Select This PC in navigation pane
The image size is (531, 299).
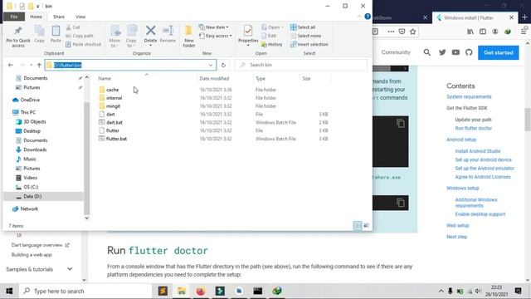(x=27, y=112)
